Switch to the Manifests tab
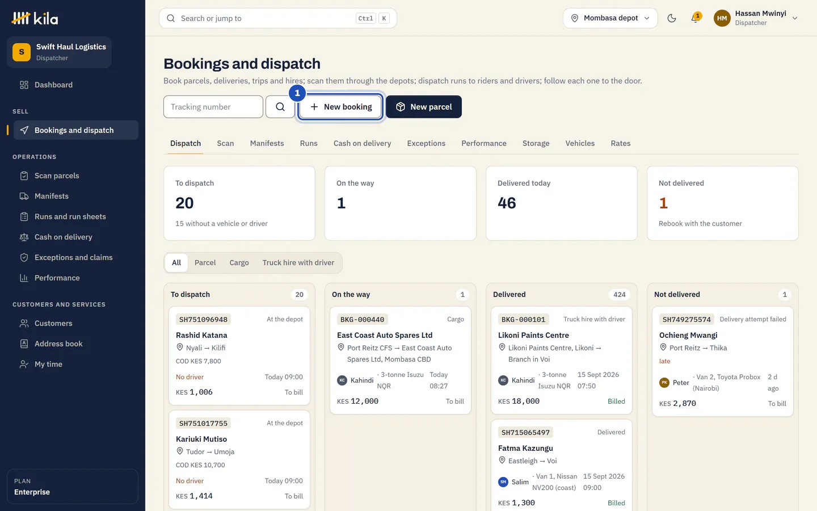The image size is (817, 511). point(267,144)
